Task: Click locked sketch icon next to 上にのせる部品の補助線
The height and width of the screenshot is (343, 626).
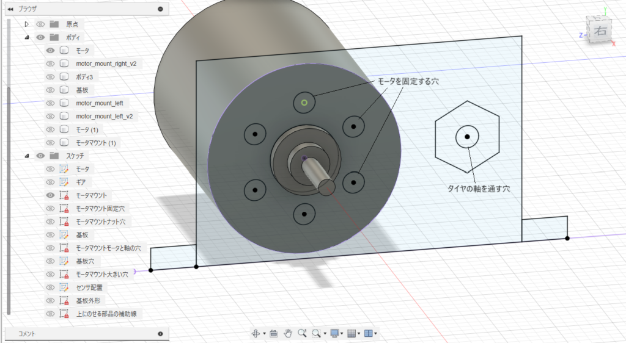Action: point(64,313)
